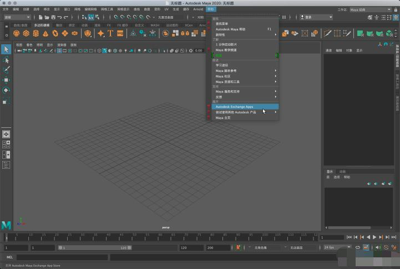
Task: Choose the Paint Selection tool
Action: [6, 70]
